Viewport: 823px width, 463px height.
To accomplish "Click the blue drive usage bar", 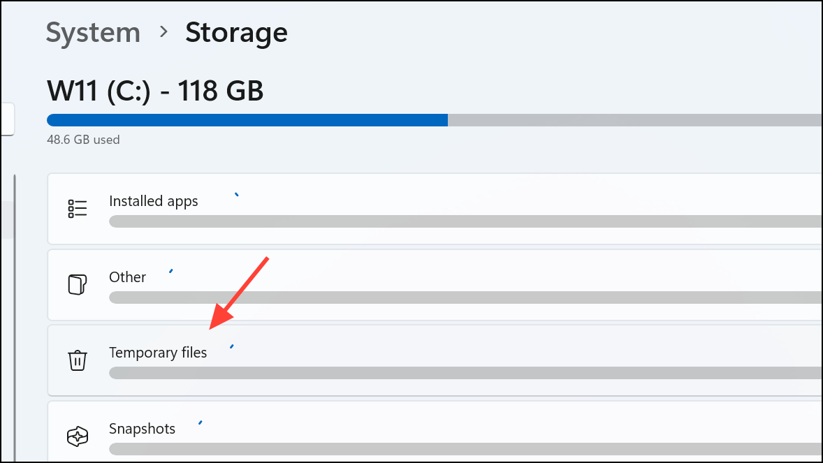I will (x=245, y=119).
